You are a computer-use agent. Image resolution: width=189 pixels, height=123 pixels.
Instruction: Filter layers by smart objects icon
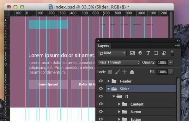(164, 53)
